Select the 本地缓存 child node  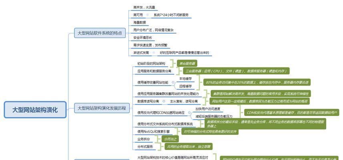click(185, 79)
